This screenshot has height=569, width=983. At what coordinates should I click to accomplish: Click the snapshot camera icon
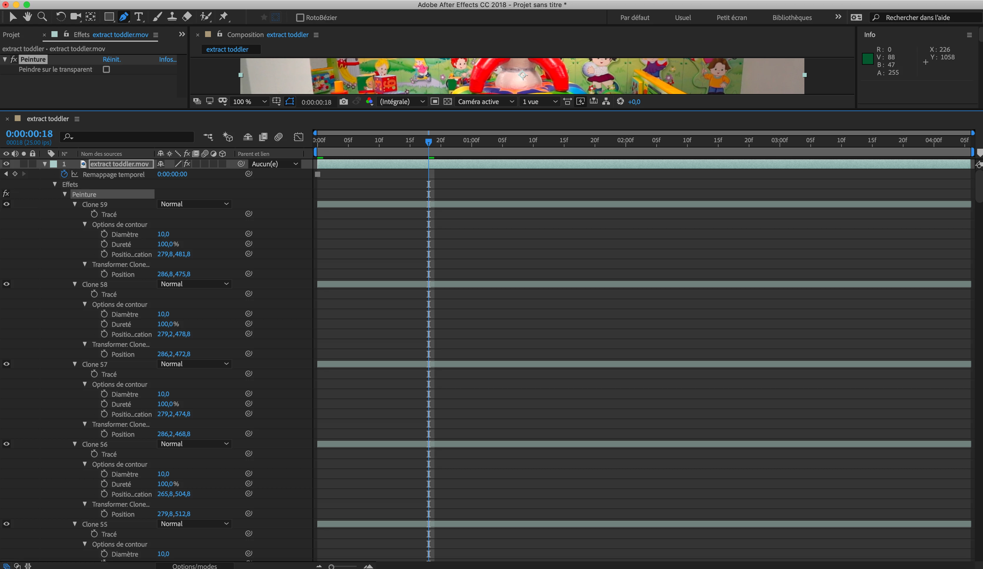click(x=343, y=101)
